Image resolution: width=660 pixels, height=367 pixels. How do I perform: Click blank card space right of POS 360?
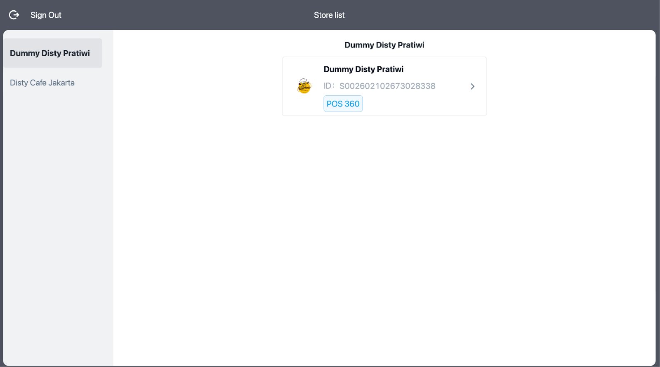click(421, 104)
